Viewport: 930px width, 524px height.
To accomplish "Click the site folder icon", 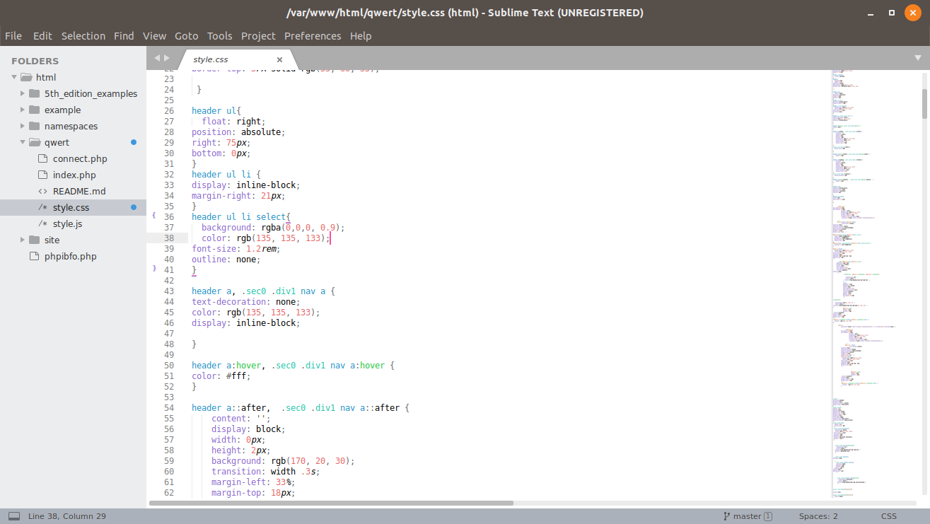I will tap(35, 240).
